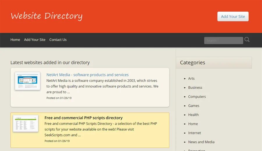Click the arrow bullet beside Arts
Viewport: 262px width, 151px height.
(185, 79)
